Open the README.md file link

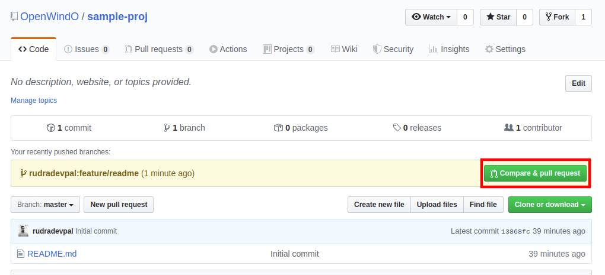point(52,254)
